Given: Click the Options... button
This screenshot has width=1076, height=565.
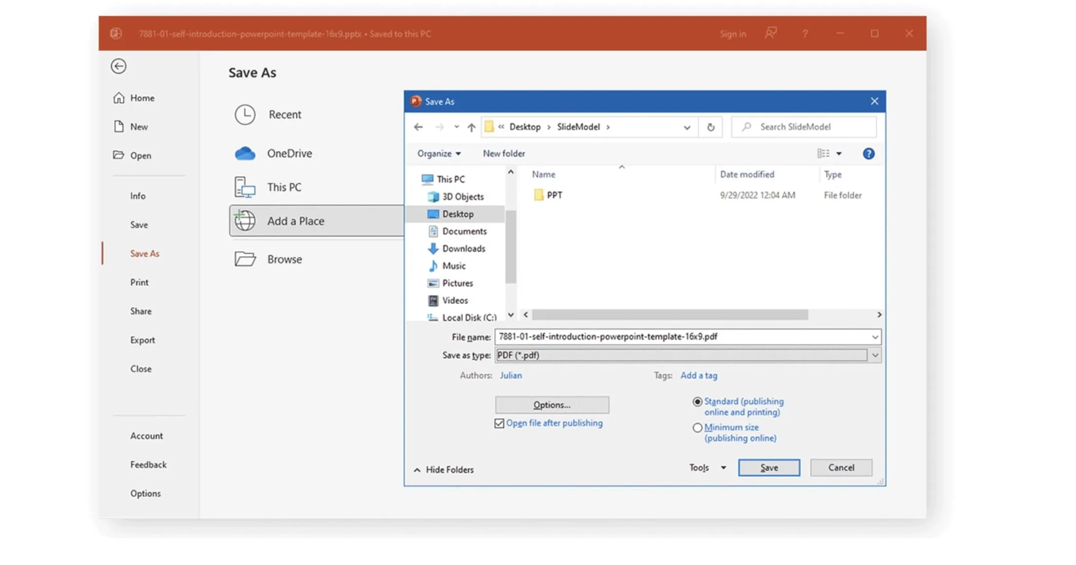Looking at the screenshot, I should click(x=552, y=405).
